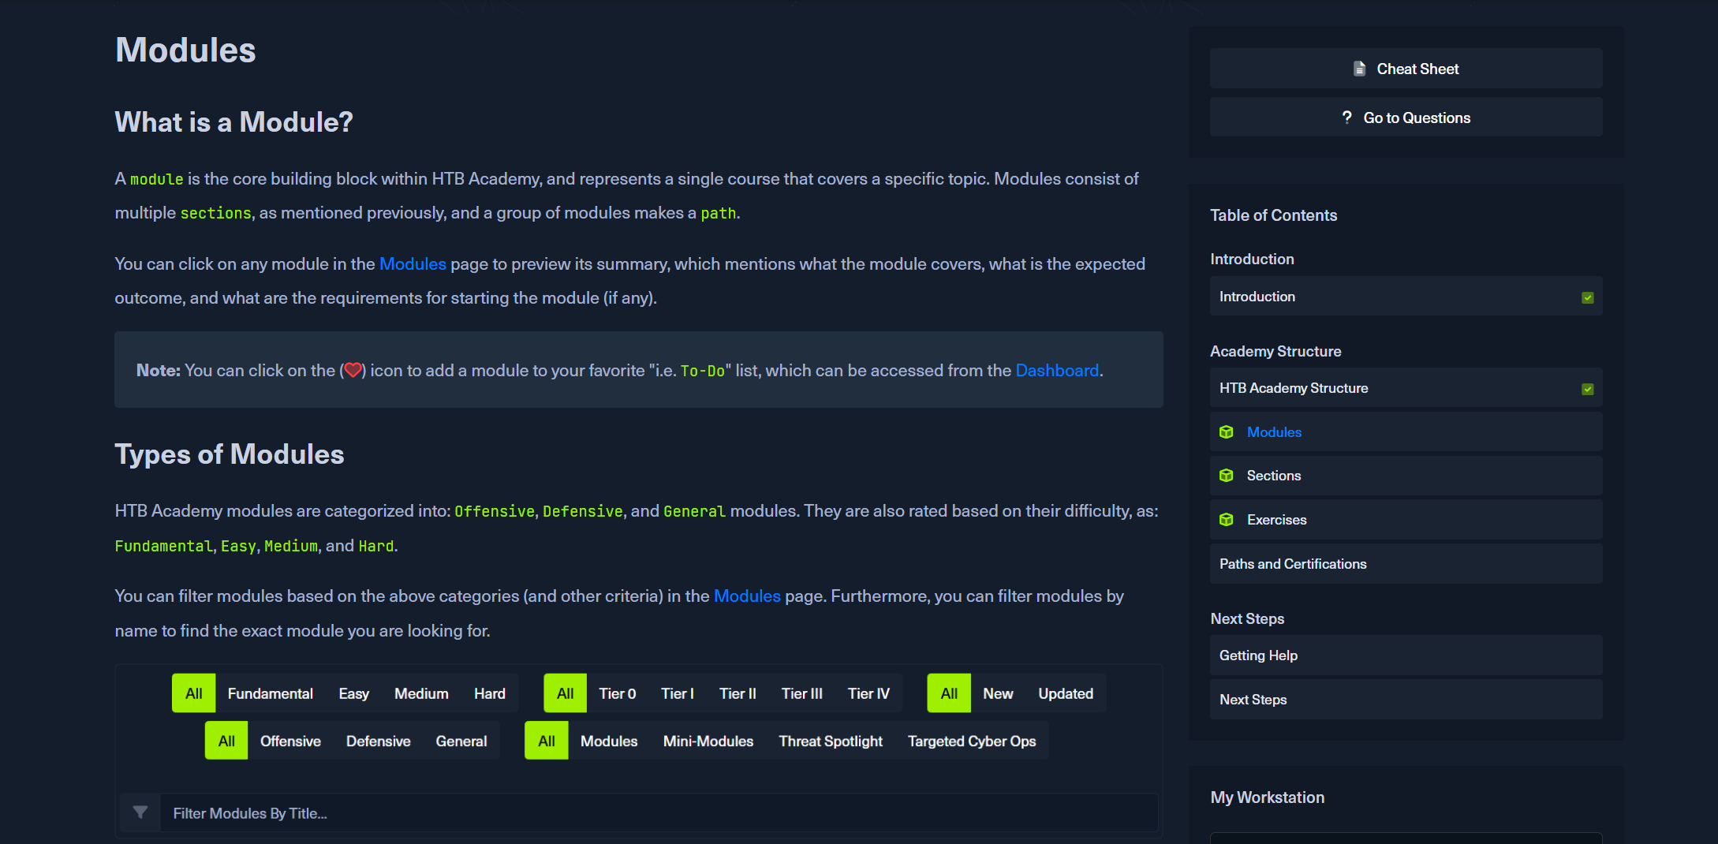This screenshot has width=1718, height=844.
Task: Click the 'What is a Module?' heading
Action: pos(233,122)
